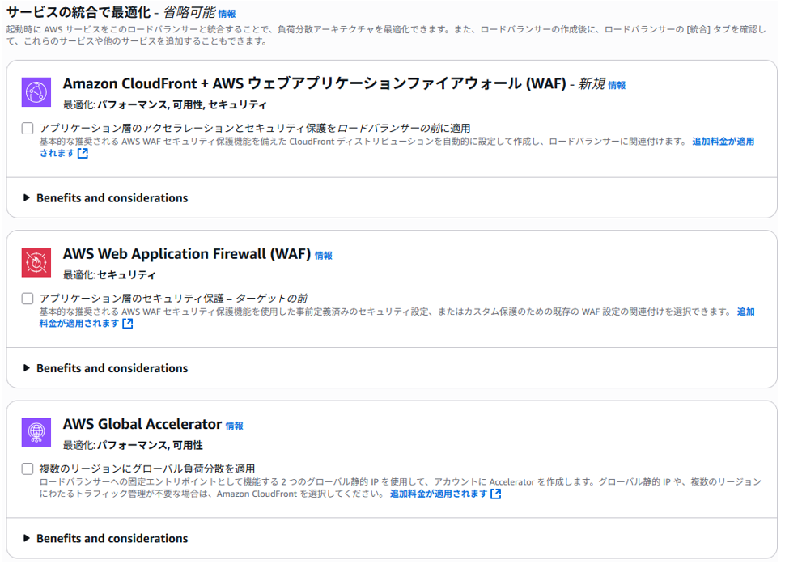Image resolution: width=785 pixels, height=564 pixels.
Task: Tick the Global Accelerator multi-region load balancing checkbox
Action: [x=28, y=469]
